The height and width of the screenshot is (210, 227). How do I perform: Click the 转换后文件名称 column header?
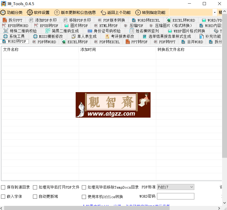point(189,49)
